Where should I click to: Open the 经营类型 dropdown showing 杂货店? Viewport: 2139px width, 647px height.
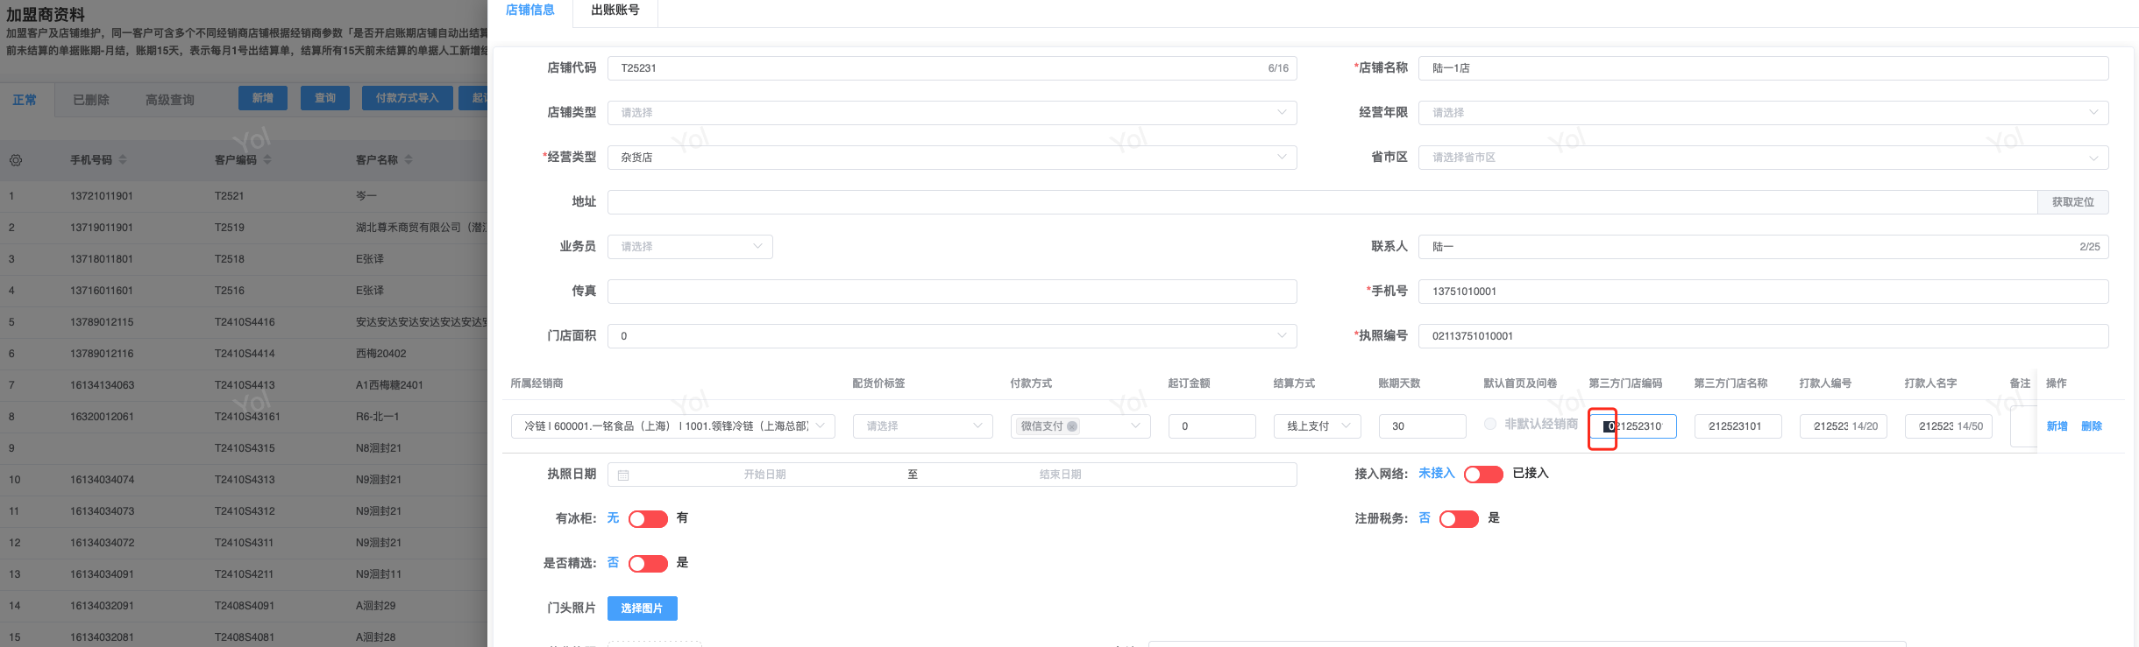click(x=952, y=158)
